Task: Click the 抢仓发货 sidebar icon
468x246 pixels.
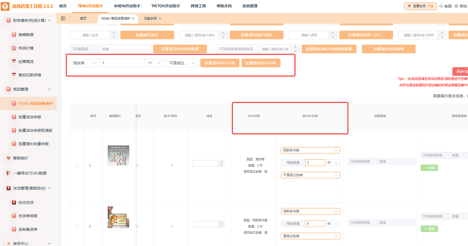Action: tap(14, 202)
